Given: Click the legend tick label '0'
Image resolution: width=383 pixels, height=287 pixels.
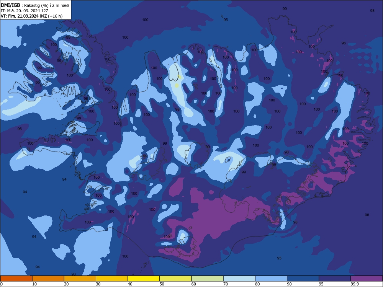Looking at the screenshot, I should point(2,284).
